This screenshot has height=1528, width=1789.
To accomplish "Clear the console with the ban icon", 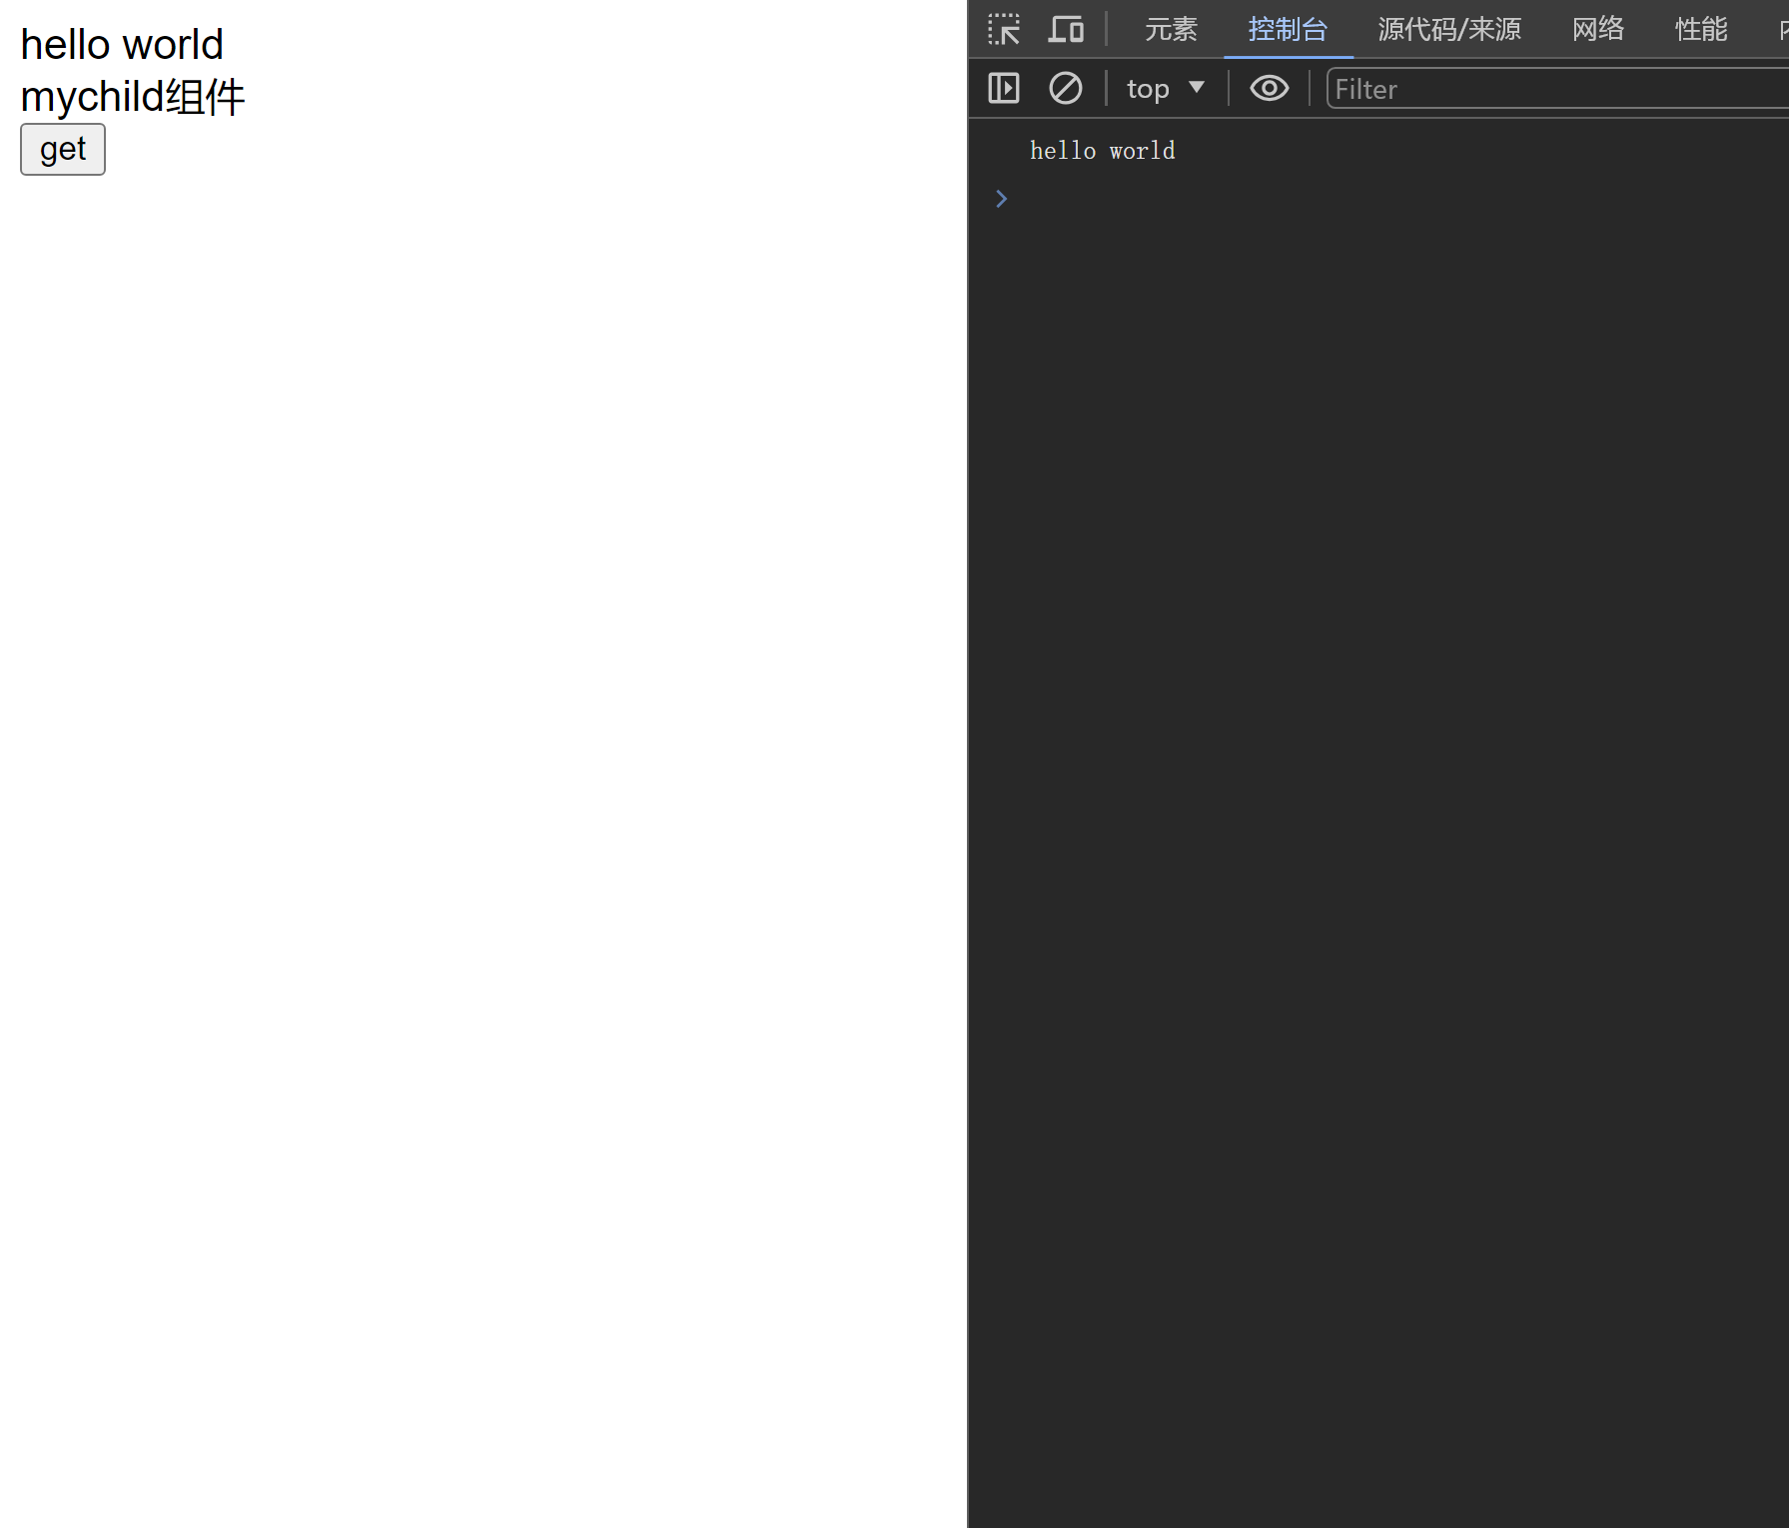I will (x=1065, y=89).
